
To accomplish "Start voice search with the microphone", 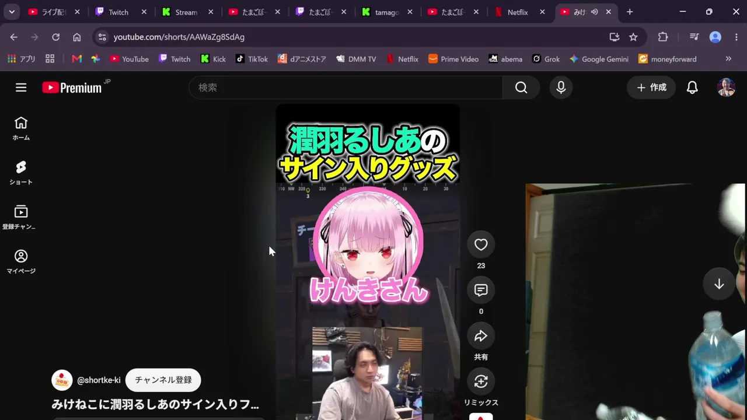I will [561, 87].
